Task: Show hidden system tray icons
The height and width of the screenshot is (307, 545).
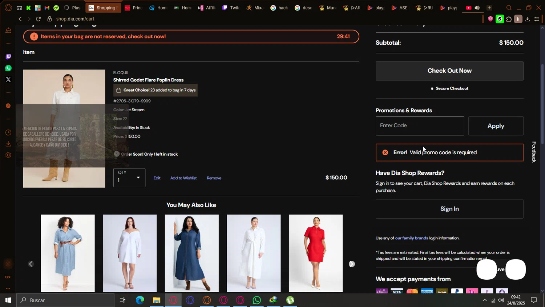Action: [484, 300]
